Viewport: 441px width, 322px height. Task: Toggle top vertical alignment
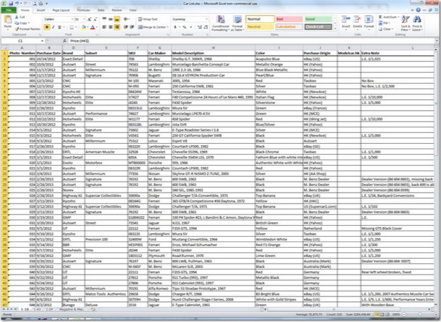click(104, 19)
